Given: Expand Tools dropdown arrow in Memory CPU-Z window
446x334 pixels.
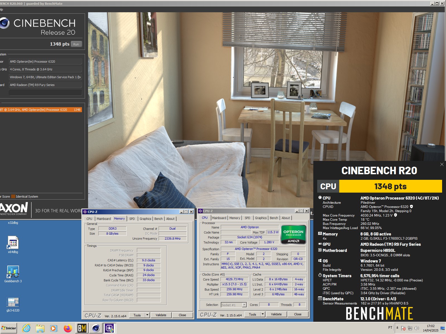Looking at the screenshot, I should pos(148,315).
